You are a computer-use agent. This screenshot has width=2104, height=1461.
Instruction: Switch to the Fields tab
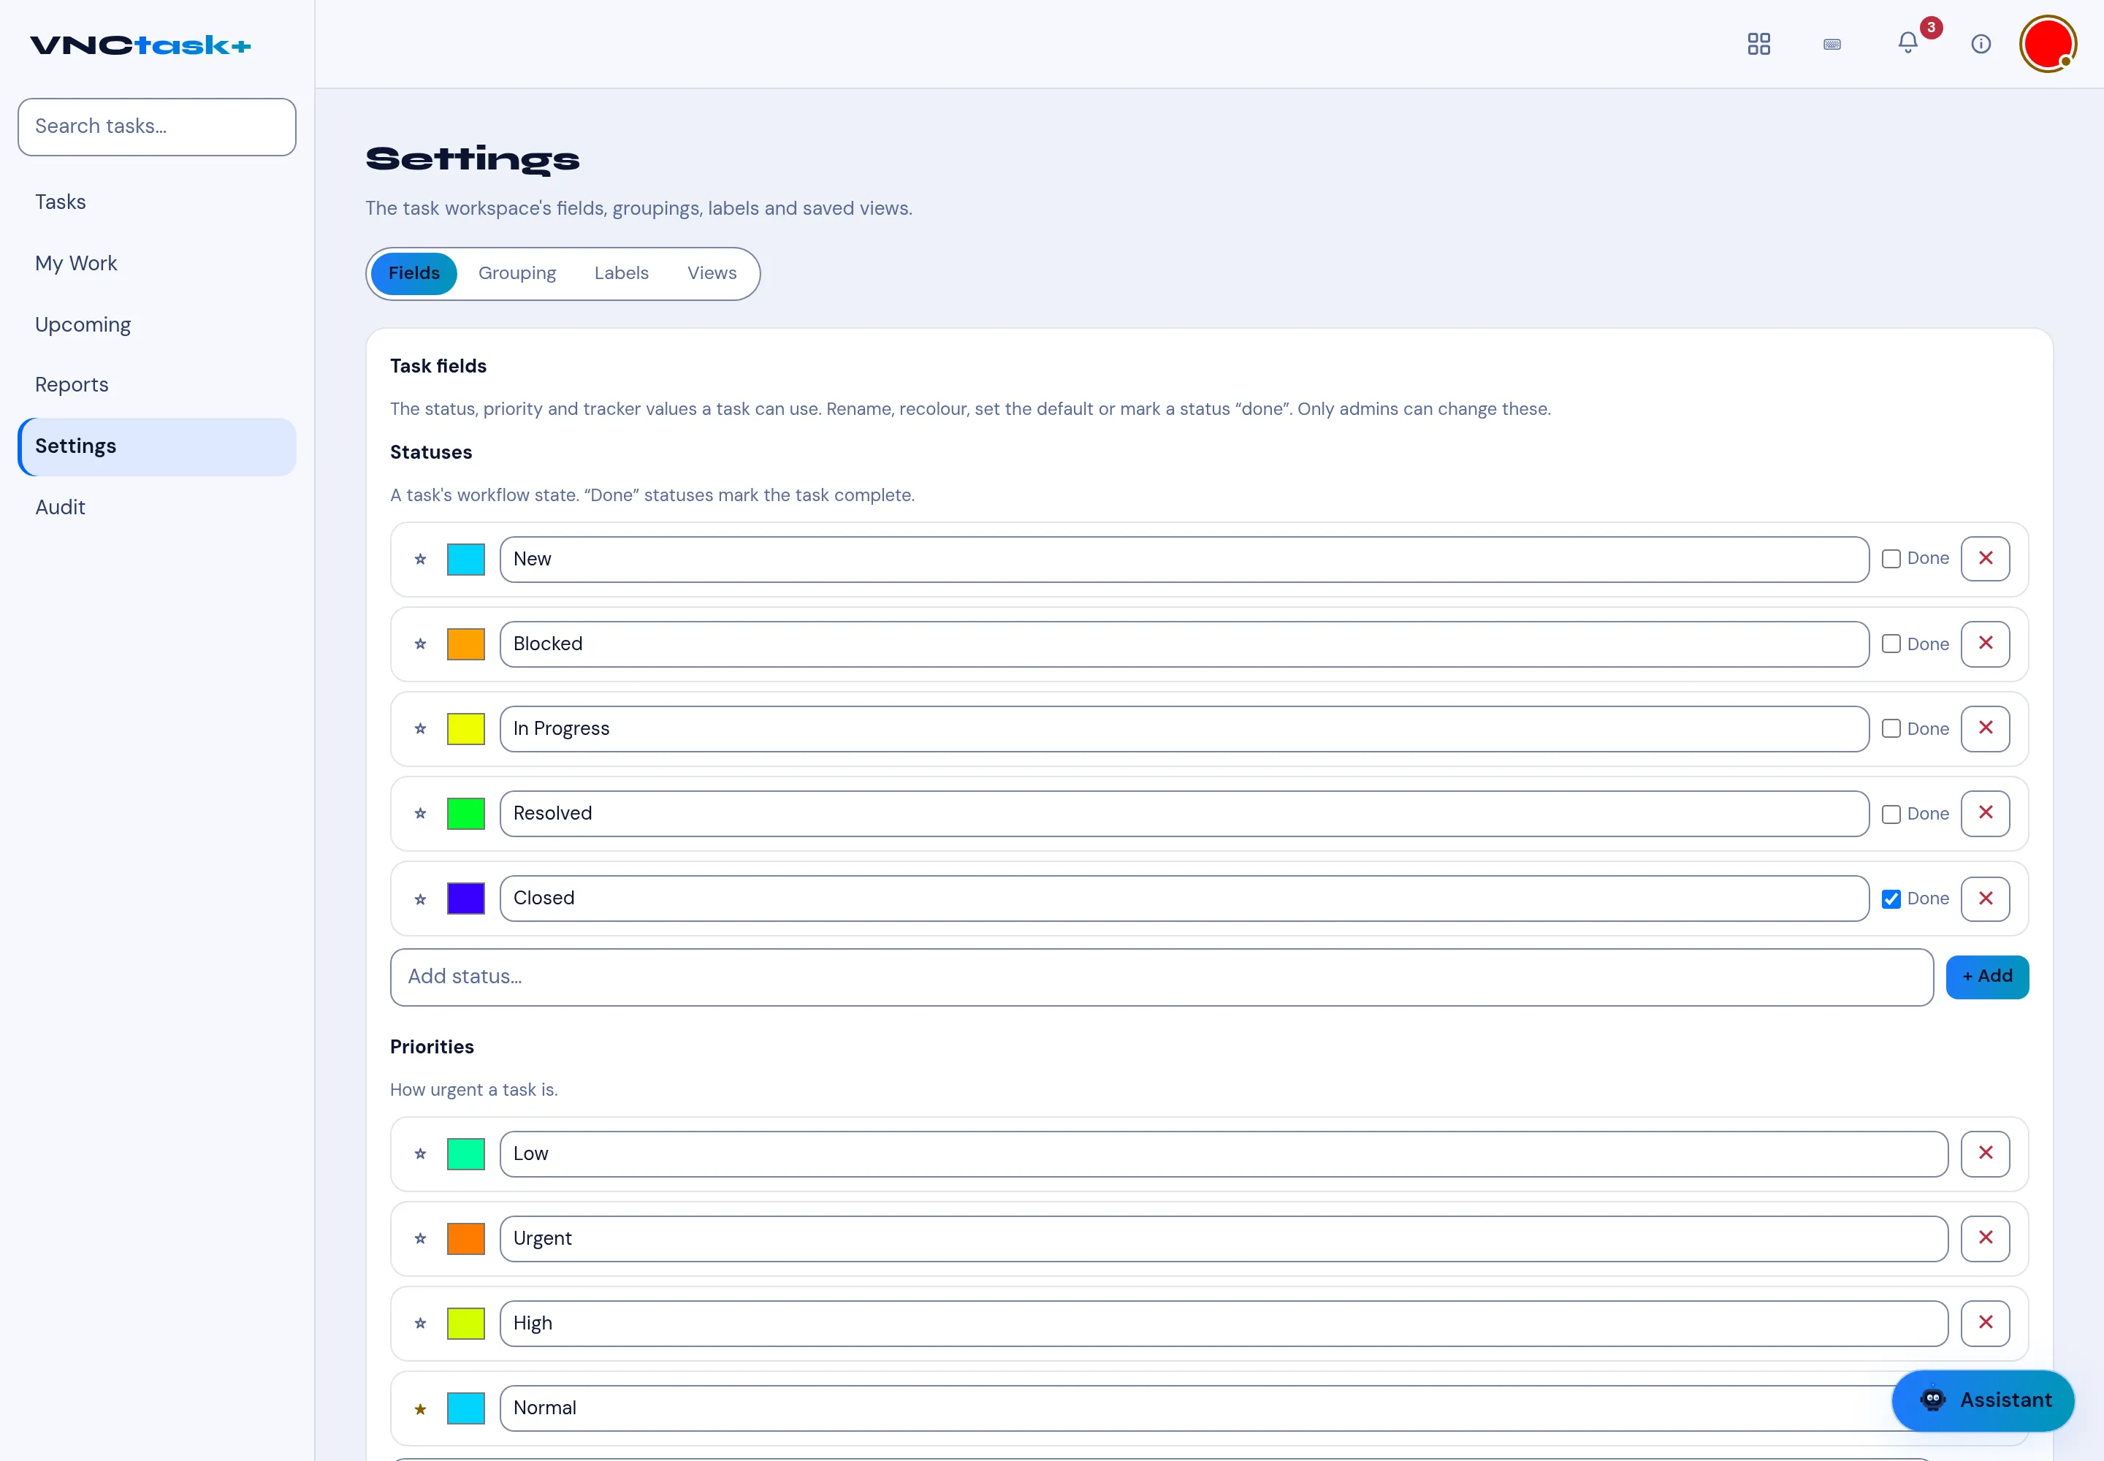[413, 272]
